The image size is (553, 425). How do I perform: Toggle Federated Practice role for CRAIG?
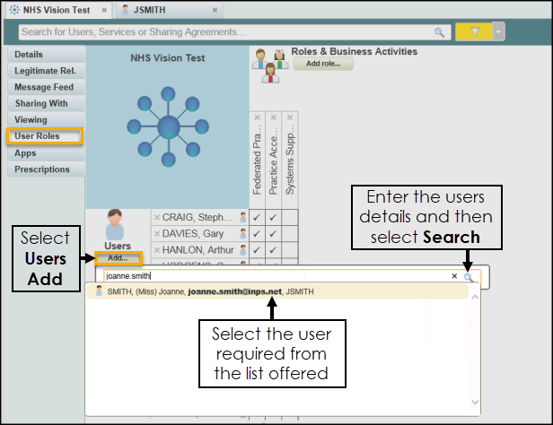click(258, 217)
